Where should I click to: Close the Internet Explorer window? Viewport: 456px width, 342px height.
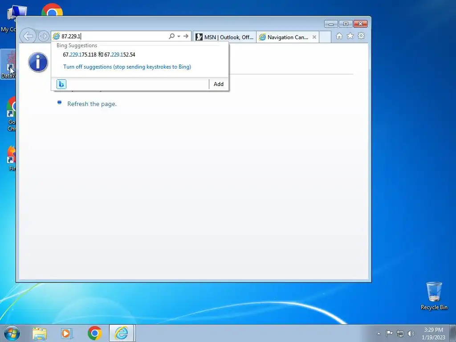[360, 24]
